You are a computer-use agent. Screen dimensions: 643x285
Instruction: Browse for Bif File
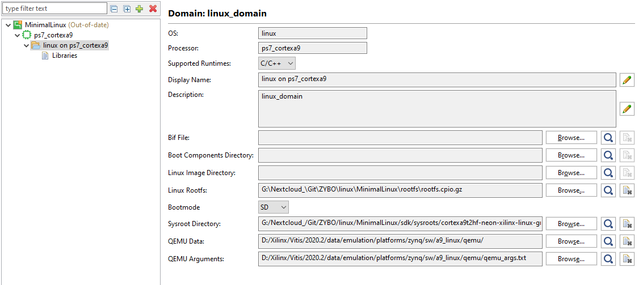[x=571, y=138]
